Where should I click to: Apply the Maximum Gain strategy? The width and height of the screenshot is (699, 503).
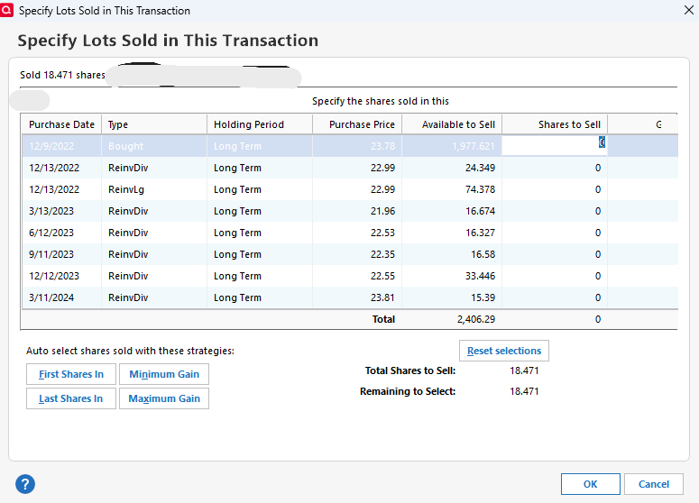(x=164, y=398)
